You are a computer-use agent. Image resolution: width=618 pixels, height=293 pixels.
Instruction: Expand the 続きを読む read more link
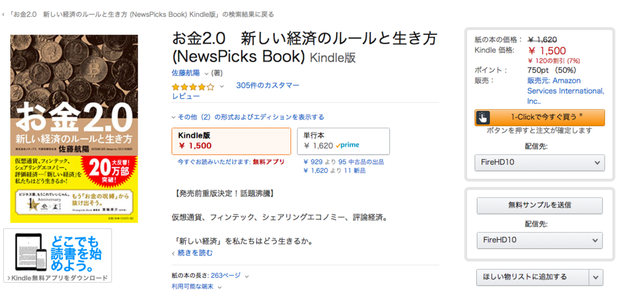point(194,253)
